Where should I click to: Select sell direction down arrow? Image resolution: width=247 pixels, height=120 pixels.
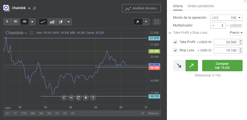click(x=179, y=66)
